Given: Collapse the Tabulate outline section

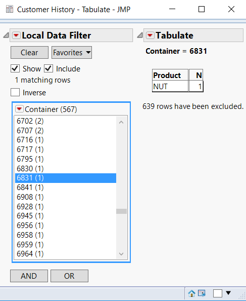Looking at the screenshot, I should click(140, 35).
